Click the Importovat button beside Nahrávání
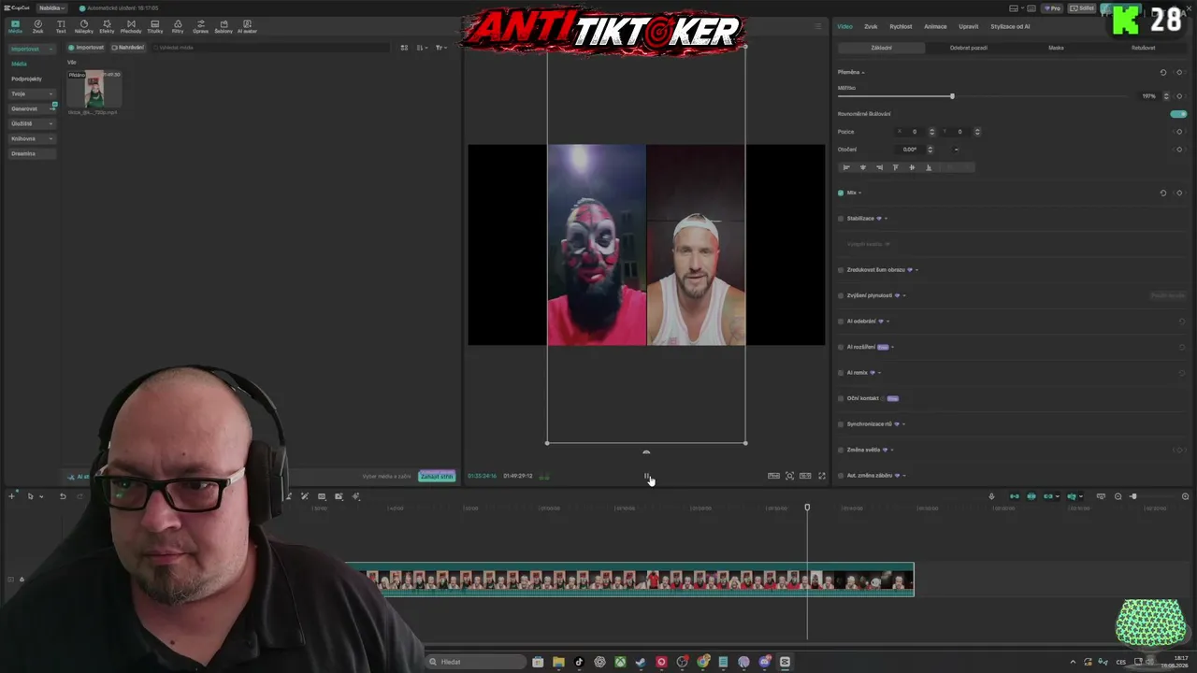The height and width of the screenshot is (673, 1197). (x=86, y=48)
